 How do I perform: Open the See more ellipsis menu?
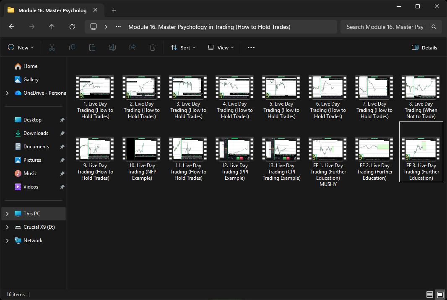click(x=251, y=48)
